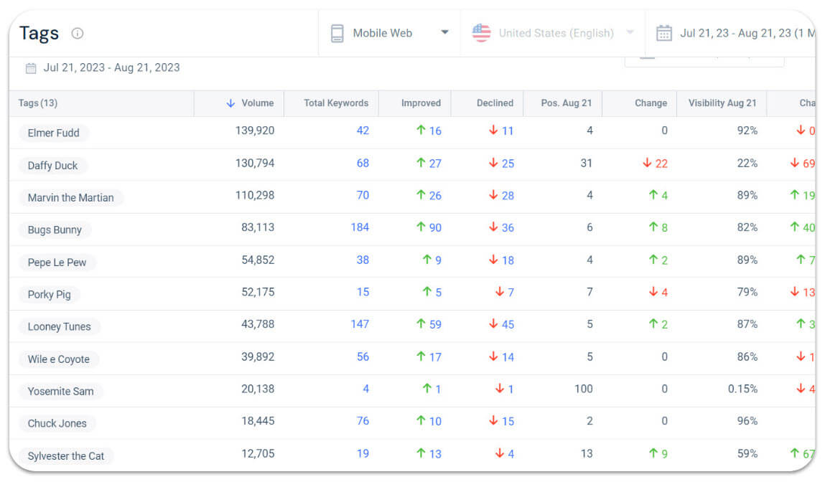The image size is (825, 482).
Task: Open the Daffy Duck tag
Action: [52, 166]
